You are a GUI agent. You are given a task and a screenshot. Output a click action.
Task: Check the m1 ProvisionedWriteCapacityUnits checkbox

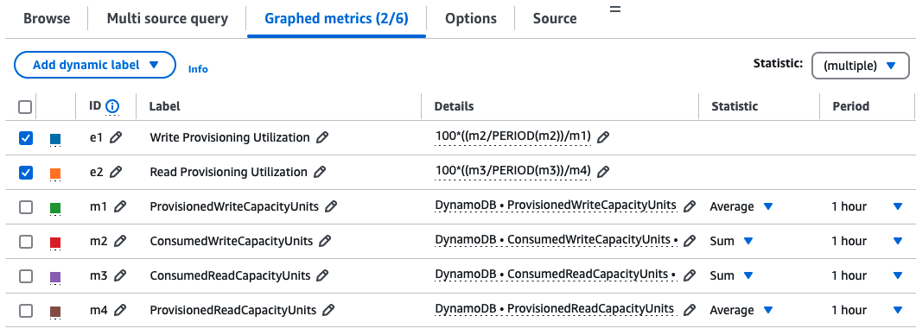pos(26,207)
